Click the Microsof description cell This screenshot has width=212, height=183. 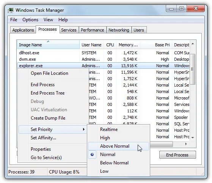[182, 98]
